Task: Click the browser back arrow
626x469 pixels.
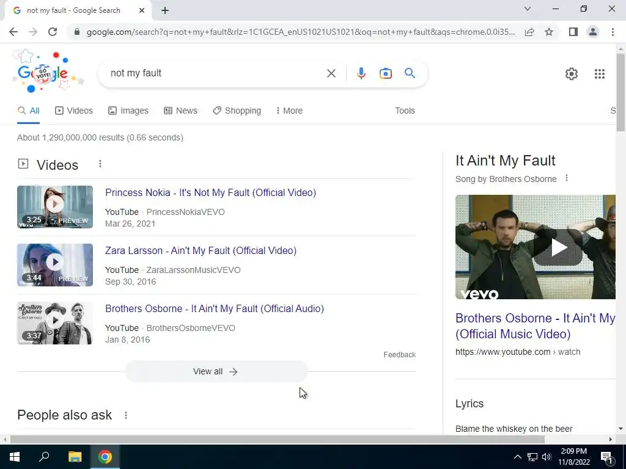Action: coord(13,32)
